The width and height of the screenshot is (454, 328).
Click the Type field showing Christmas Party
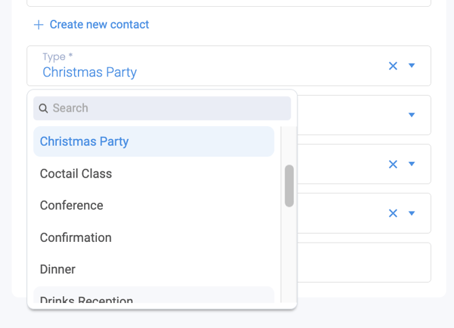click(229, 66)
